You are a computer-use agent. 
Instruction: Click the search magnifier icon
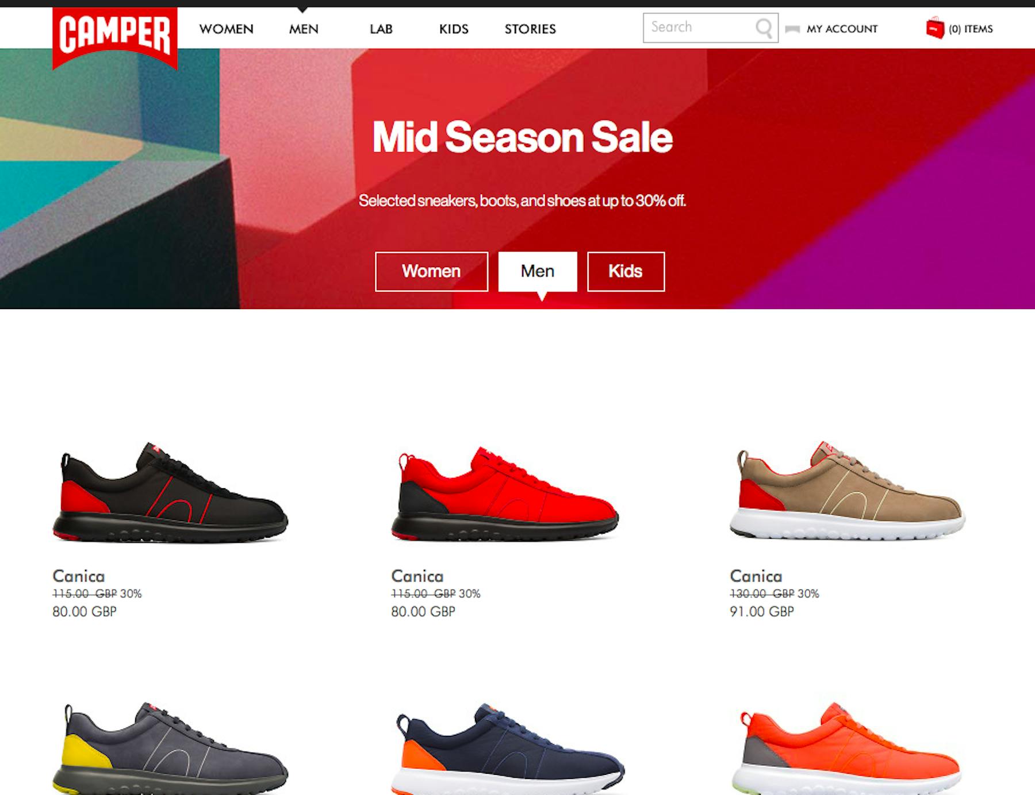(x=764, y=28)
